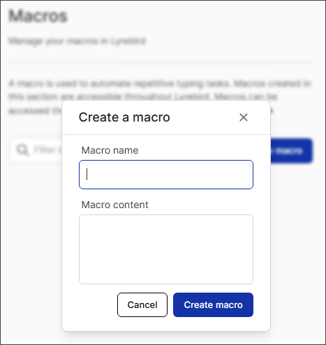Click the white header bar of the dialog

click(x=166, y=117)
